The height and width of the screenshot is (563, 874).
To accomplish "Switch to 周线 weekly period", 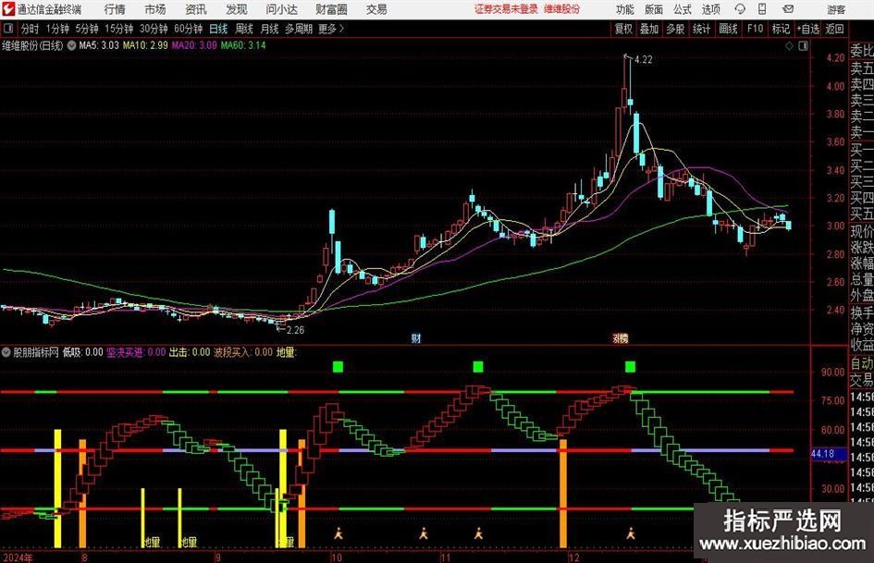I will click(244, 29).
